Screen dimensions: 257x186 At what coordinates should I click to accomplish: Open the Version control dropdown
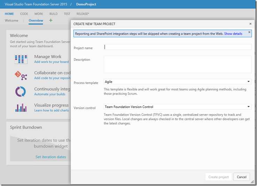click(x=177, y=107)
